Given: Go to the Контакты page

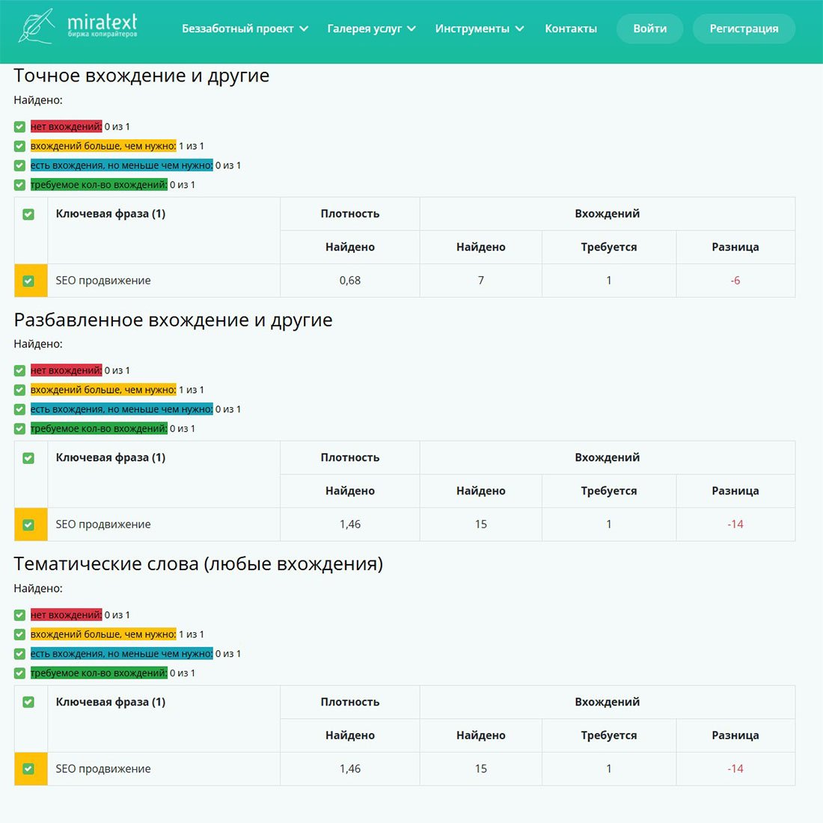Looking at the screenshot, I should 571,28.
